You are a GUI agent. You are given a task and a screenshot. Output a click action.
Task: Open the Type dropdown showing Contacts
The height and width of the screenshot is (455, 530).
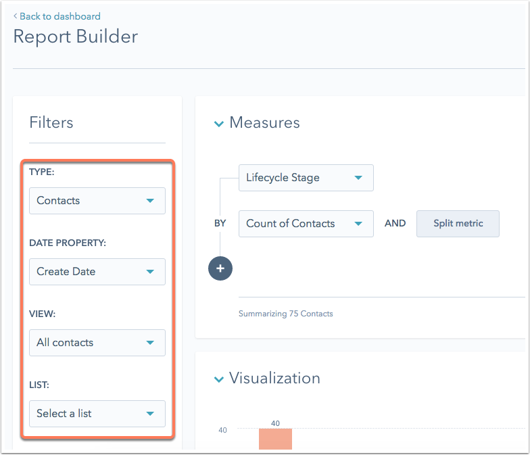(97, 201)
